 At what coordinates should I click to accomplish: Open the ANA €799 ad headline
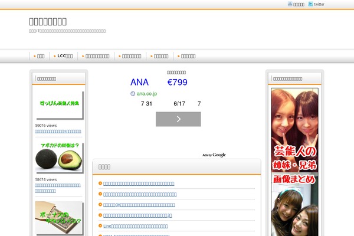tap(159, 82)
